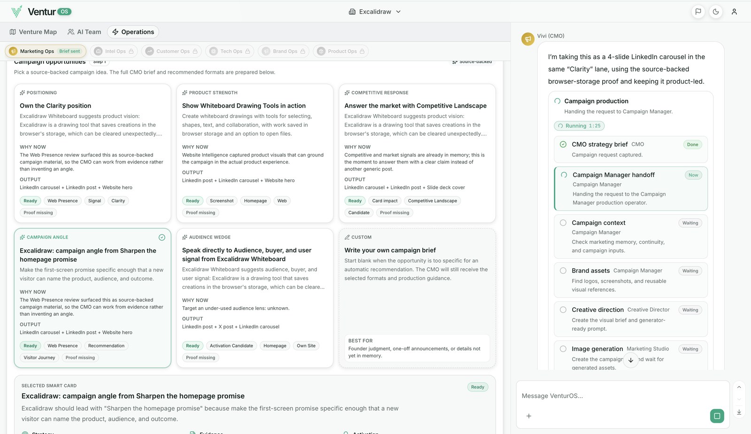Toggle selected checkmark on Campaign Angle card
The width and height of the screenshot is (751, 434).
162,237
